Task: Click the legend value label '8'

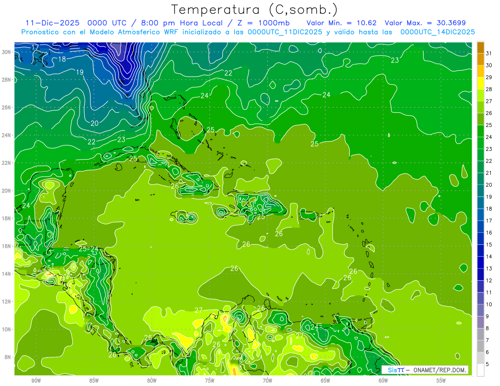Action: (487, 329)
